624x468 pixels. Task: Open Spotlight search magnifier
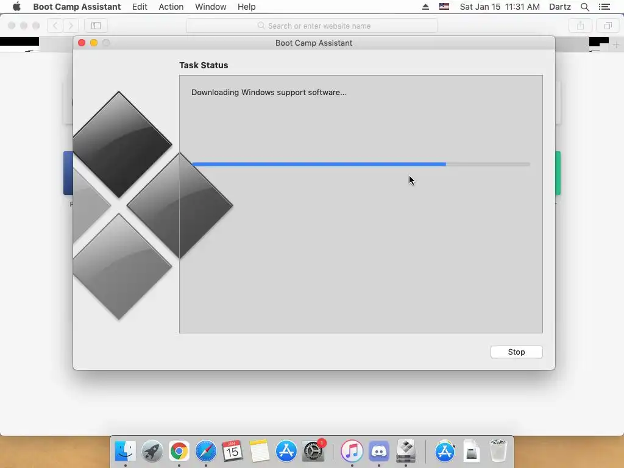(584, 7)
